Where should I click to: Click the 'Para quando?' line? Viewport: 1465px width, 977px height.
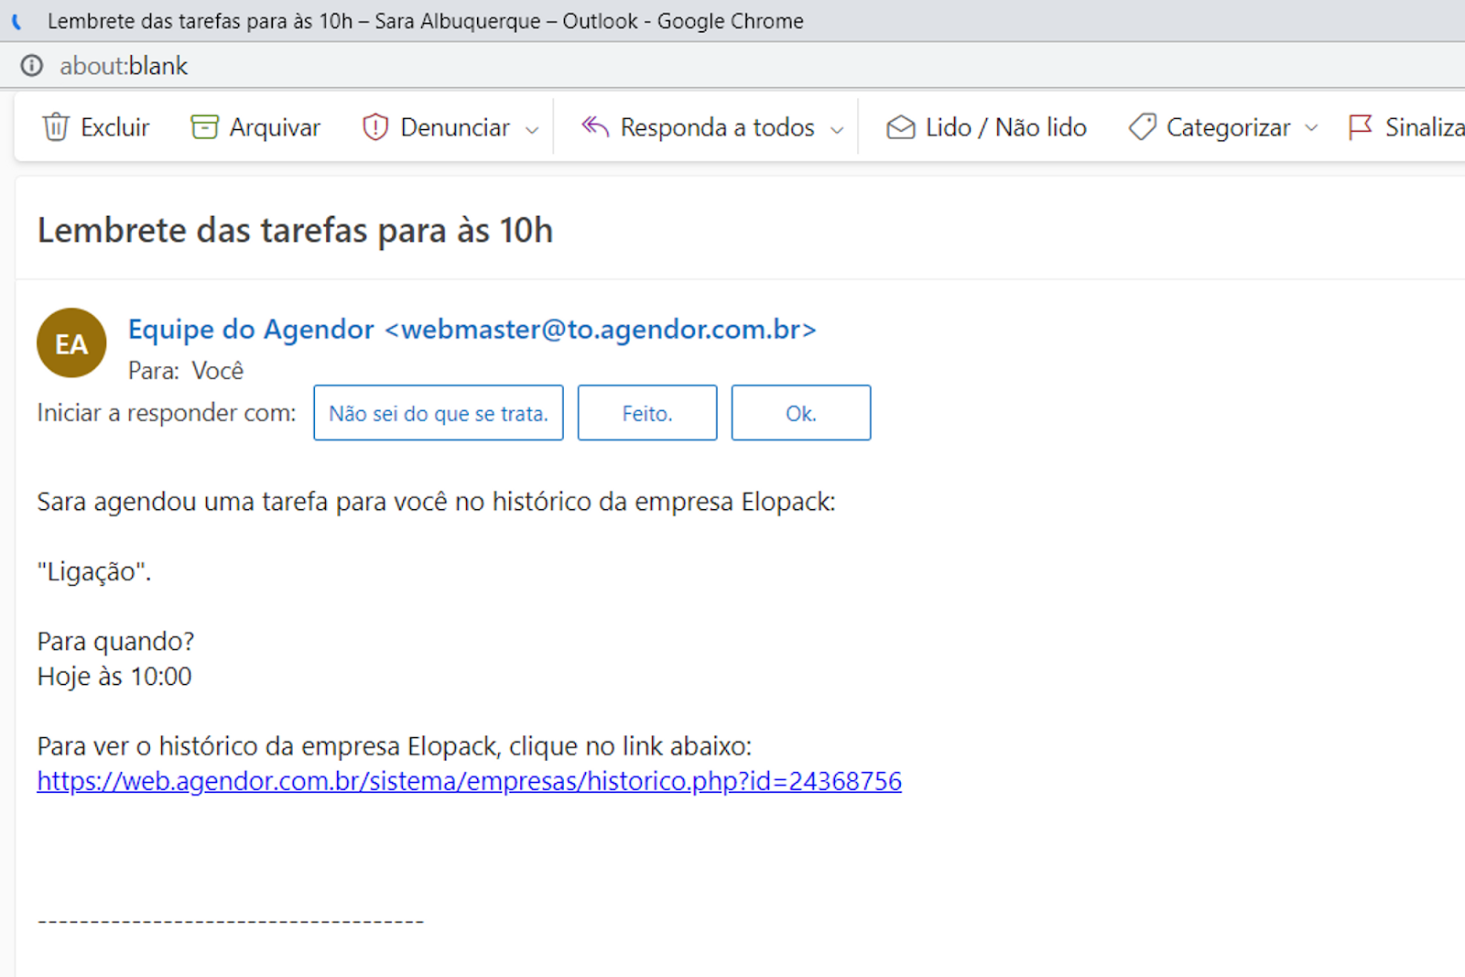point(115,641)
